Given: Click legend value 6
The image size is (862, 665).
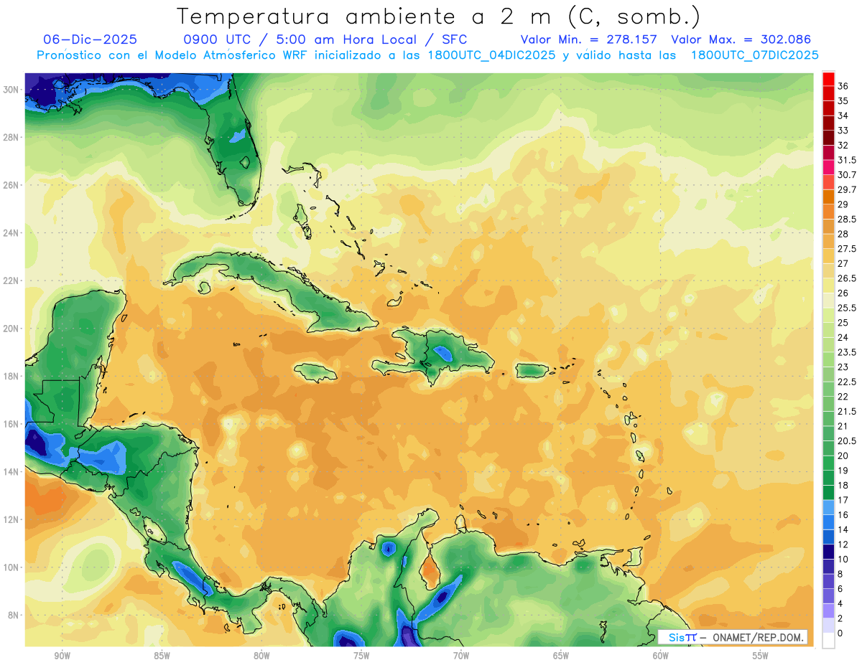Looking at the screenshot, I should [840, 589].
